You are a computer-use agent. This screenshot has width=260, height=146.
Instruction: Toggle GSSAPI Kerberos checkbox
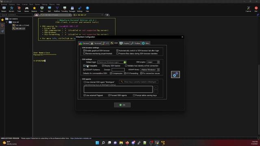click(x=84, y=70)
